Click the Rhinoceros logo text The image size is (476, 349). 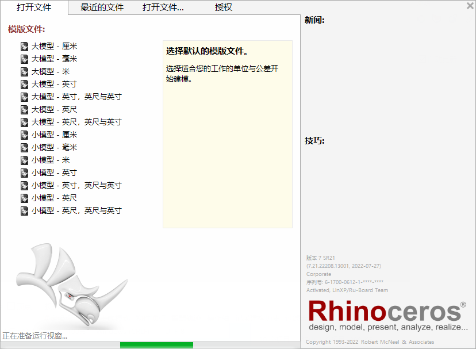(387, 311)
